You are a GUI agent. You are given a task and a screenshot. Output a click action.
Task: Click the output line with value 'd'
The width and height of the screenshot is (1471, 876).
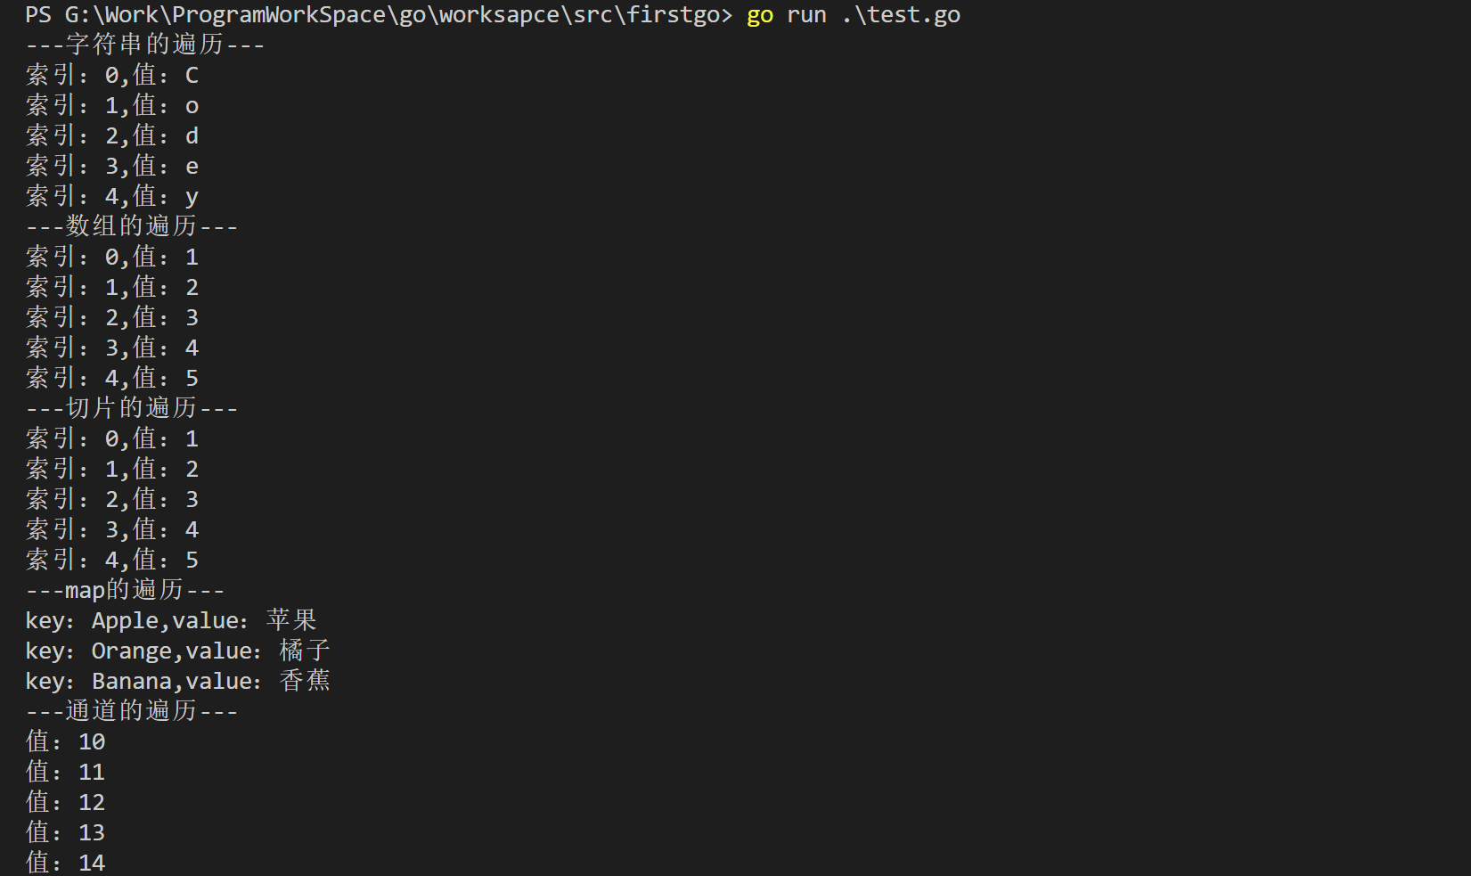click(112, 136)
